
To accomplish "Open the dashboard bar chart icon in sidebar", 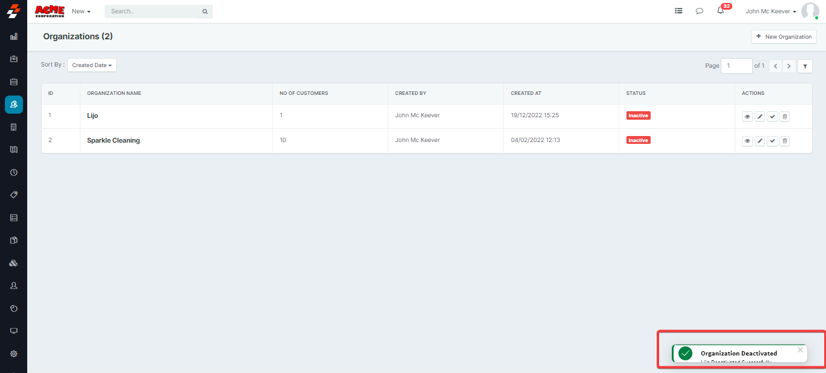I will point(14,36).
